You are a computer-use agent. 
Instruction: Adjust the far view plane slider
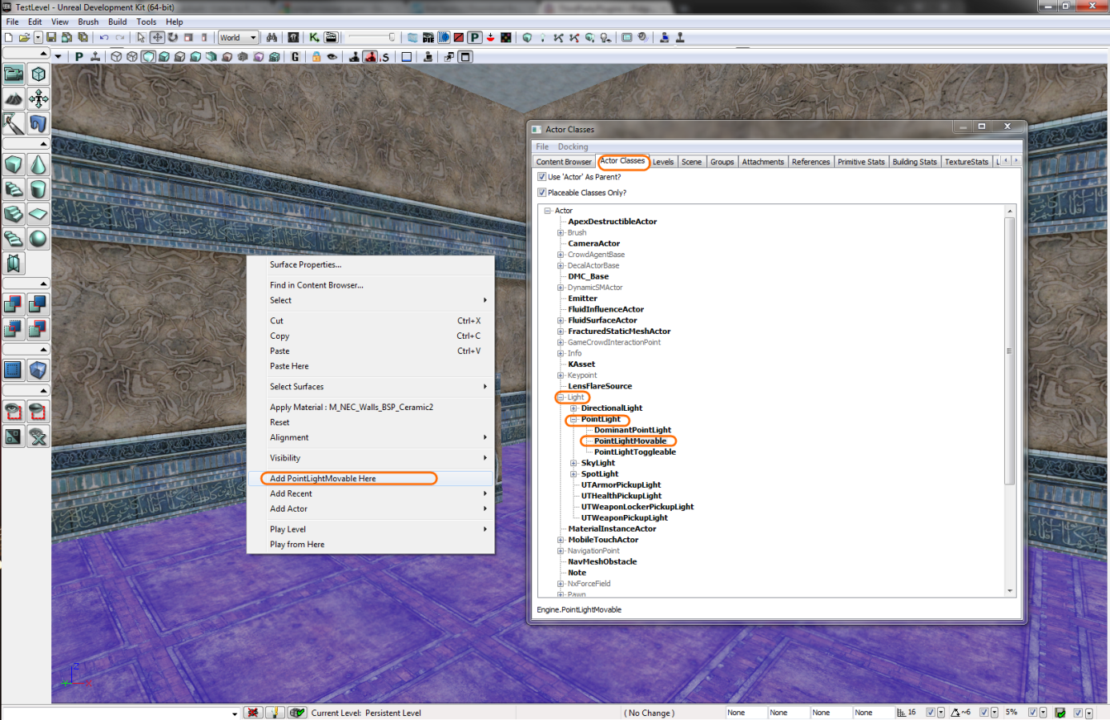tap(372, 38)
